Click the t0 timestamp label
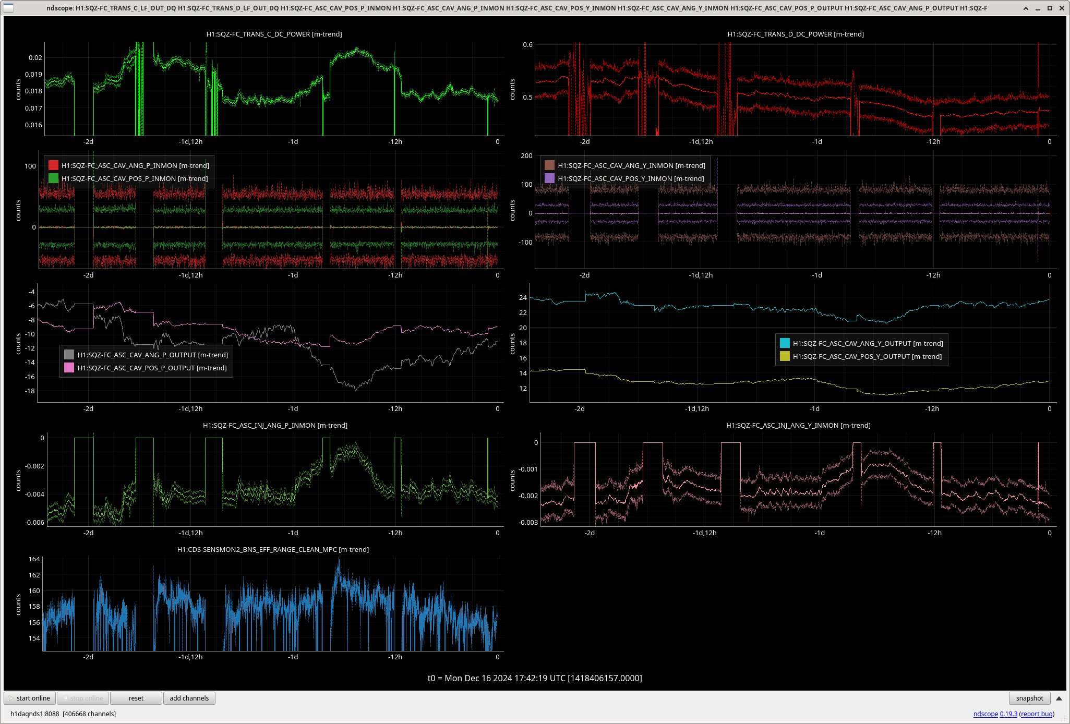 [x=535, y=678]
